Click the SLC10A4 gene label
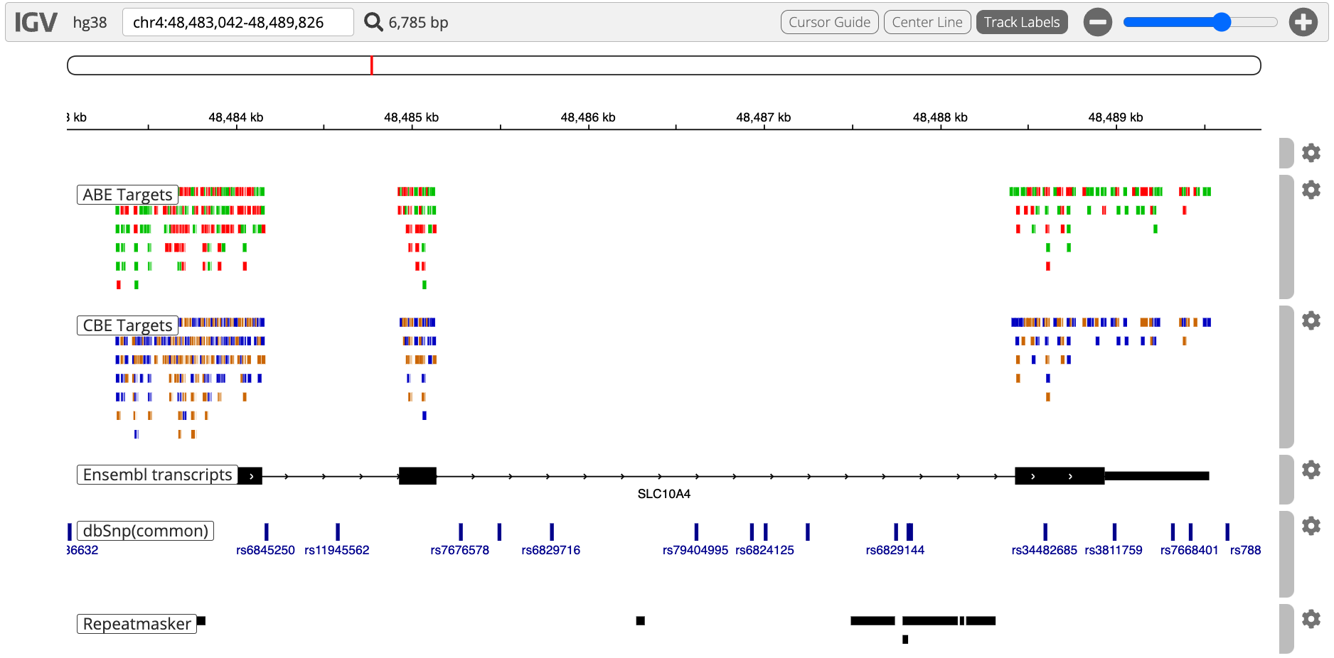 coord(663,494)
